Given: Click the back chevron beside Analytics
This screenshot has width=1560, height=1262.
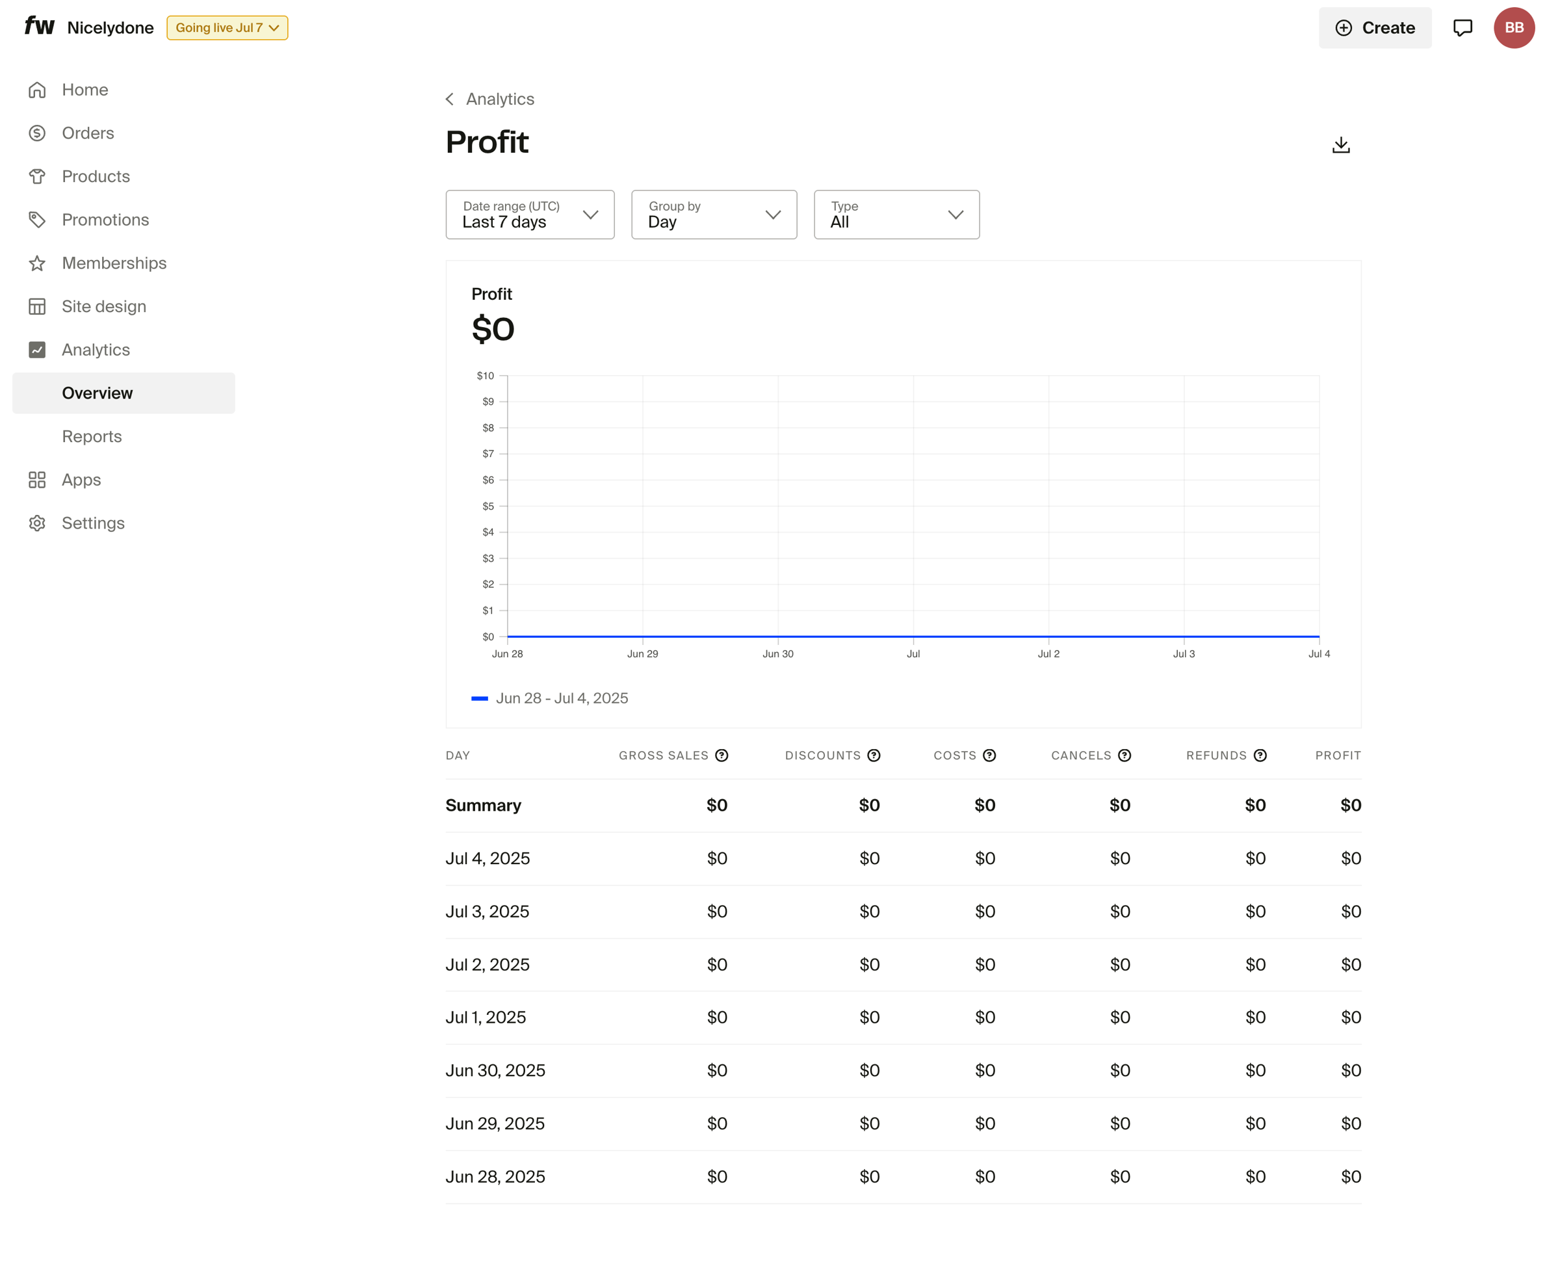Looking at the screenshot, I should tap(450, 99).
